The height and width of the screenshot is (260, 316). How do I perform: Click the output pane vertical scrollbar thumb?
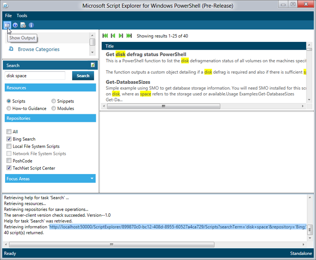310,230
